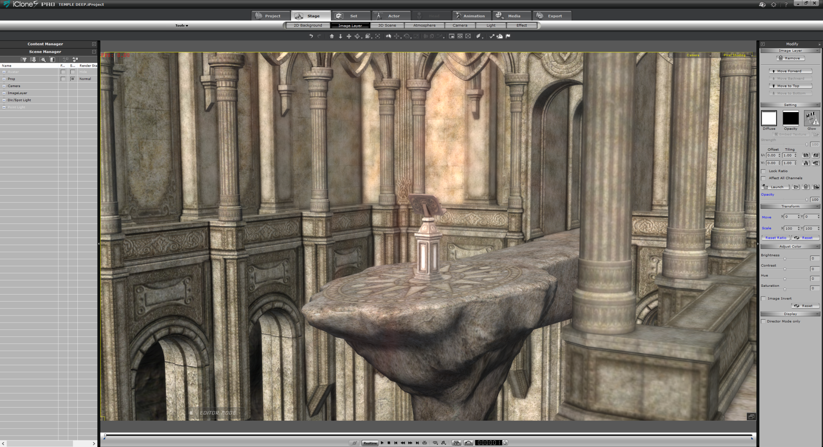Click the Stop playback button
The width and height of the screenshot is (823, 447).
pyautogui.click(x=389, y=443)
